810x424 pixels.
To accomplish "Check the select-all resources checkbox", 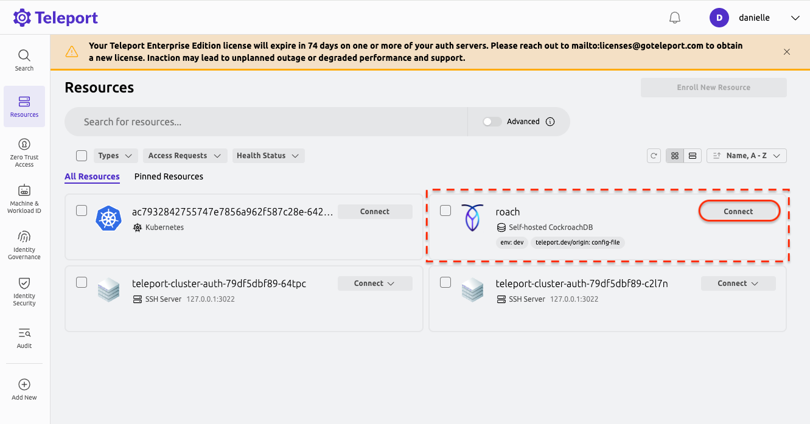I will pos(81,155).
